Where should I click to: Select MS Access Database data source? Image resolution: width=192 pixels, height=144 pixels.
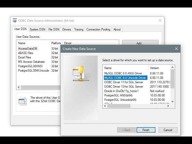coord(31,62)
